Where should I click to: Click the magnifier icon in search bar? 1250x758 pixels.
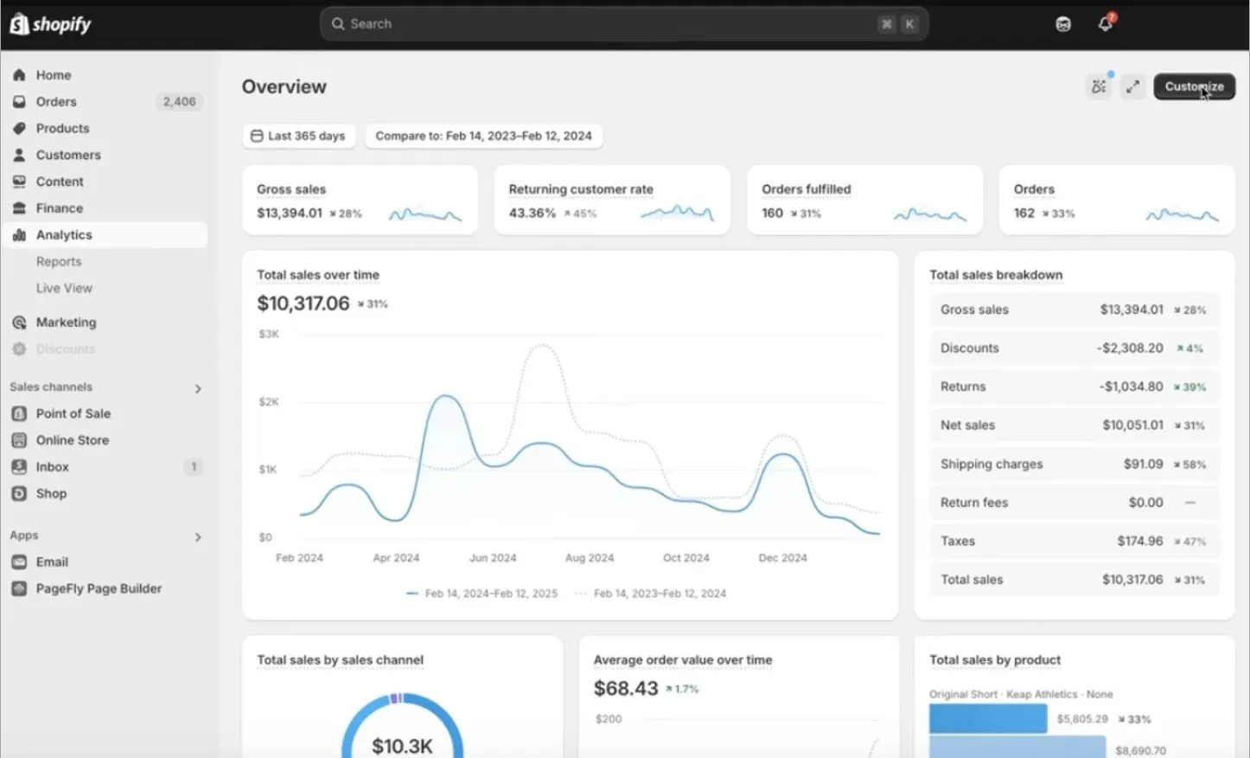pos(338,24)
